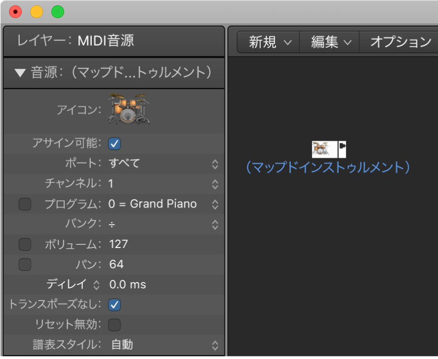Image resolution: width=438 pixels, height=359 pixels.
Task: Enable the パン checkbox
Action: tap(24, 264)
